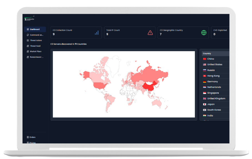The height and width of the screenshot is (159, 252).
Task: Open the CVE-Exploited card
Action: (x=220, y=33)
